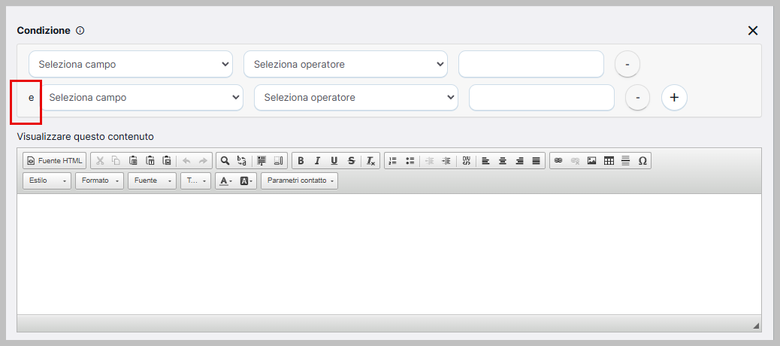Open the Estilo styles dropdown

(47, 181)
